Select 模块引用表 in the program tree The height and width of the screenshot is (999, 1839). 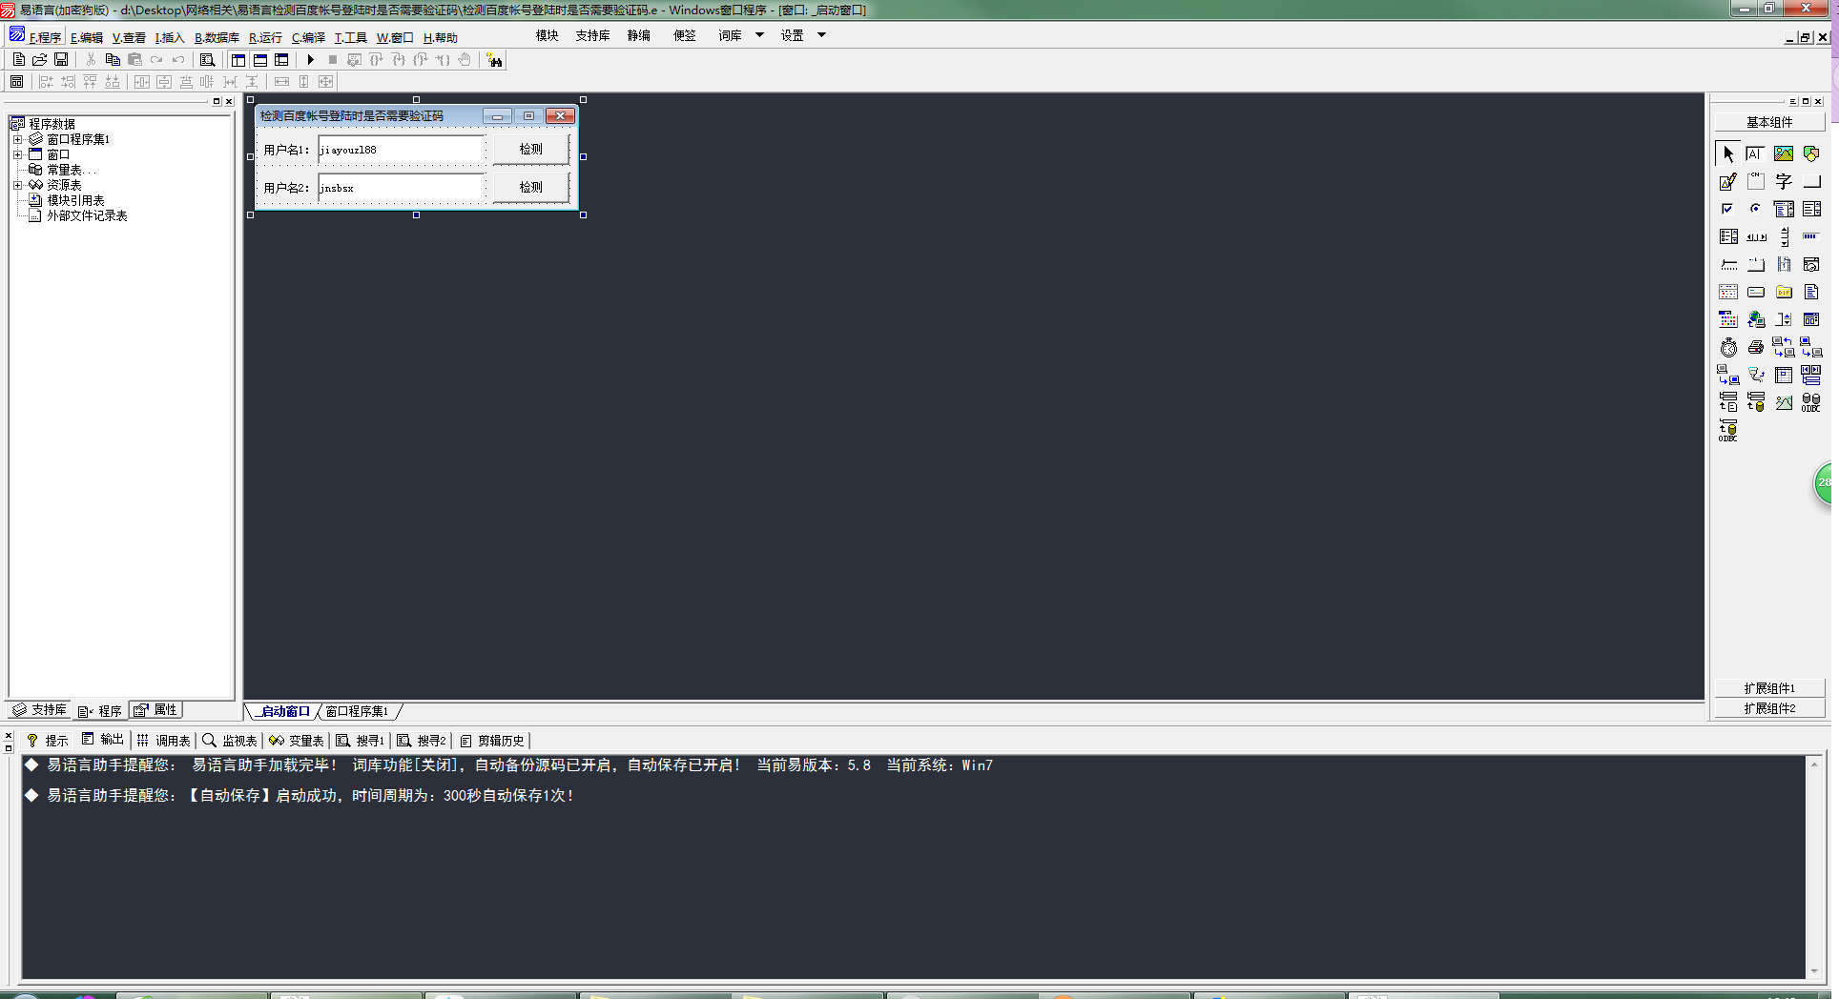[75, 200]
